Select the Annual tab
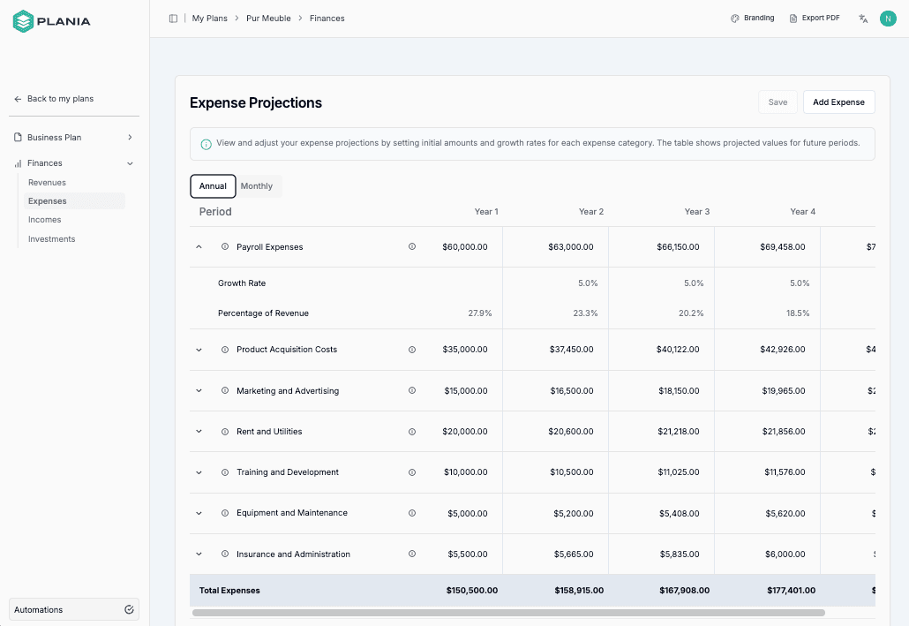909x626 pixels. pos(213,185)
